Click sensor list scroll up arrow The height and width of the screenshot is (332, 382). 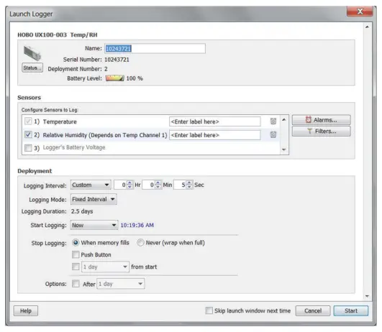tap(284, 119)
